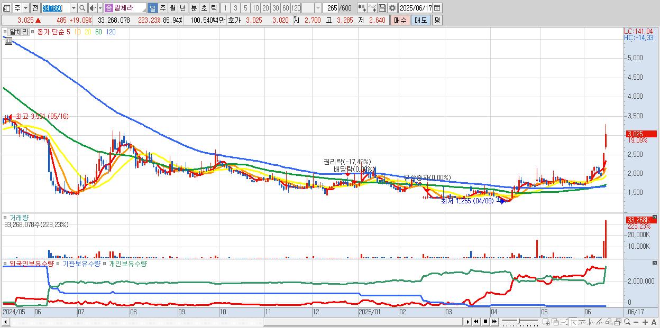Click the 매도 sell button
Screen dimensions: 660x328
(x=420, y=20)
